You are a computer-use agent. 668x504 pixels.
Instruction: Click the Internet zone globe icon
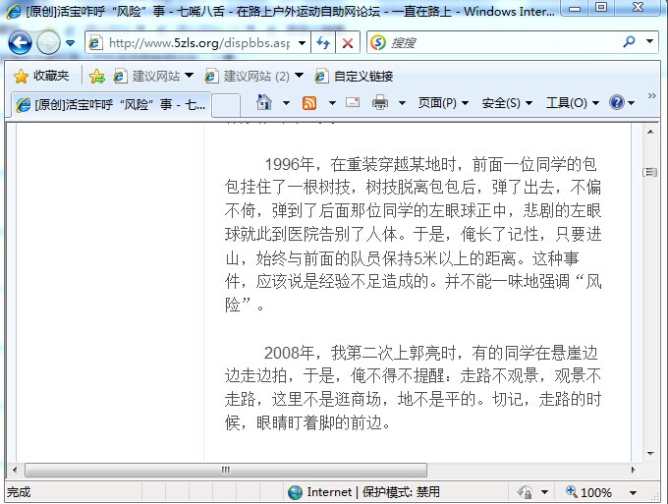click(x=296, y=492)
